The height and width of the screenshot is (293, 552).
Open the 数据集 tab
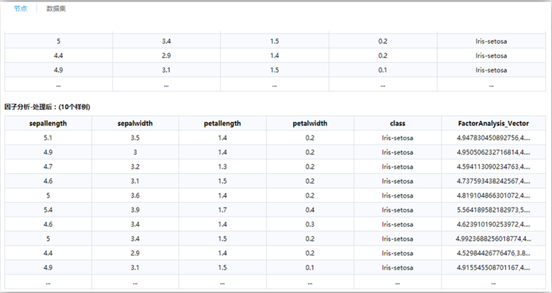56,9
